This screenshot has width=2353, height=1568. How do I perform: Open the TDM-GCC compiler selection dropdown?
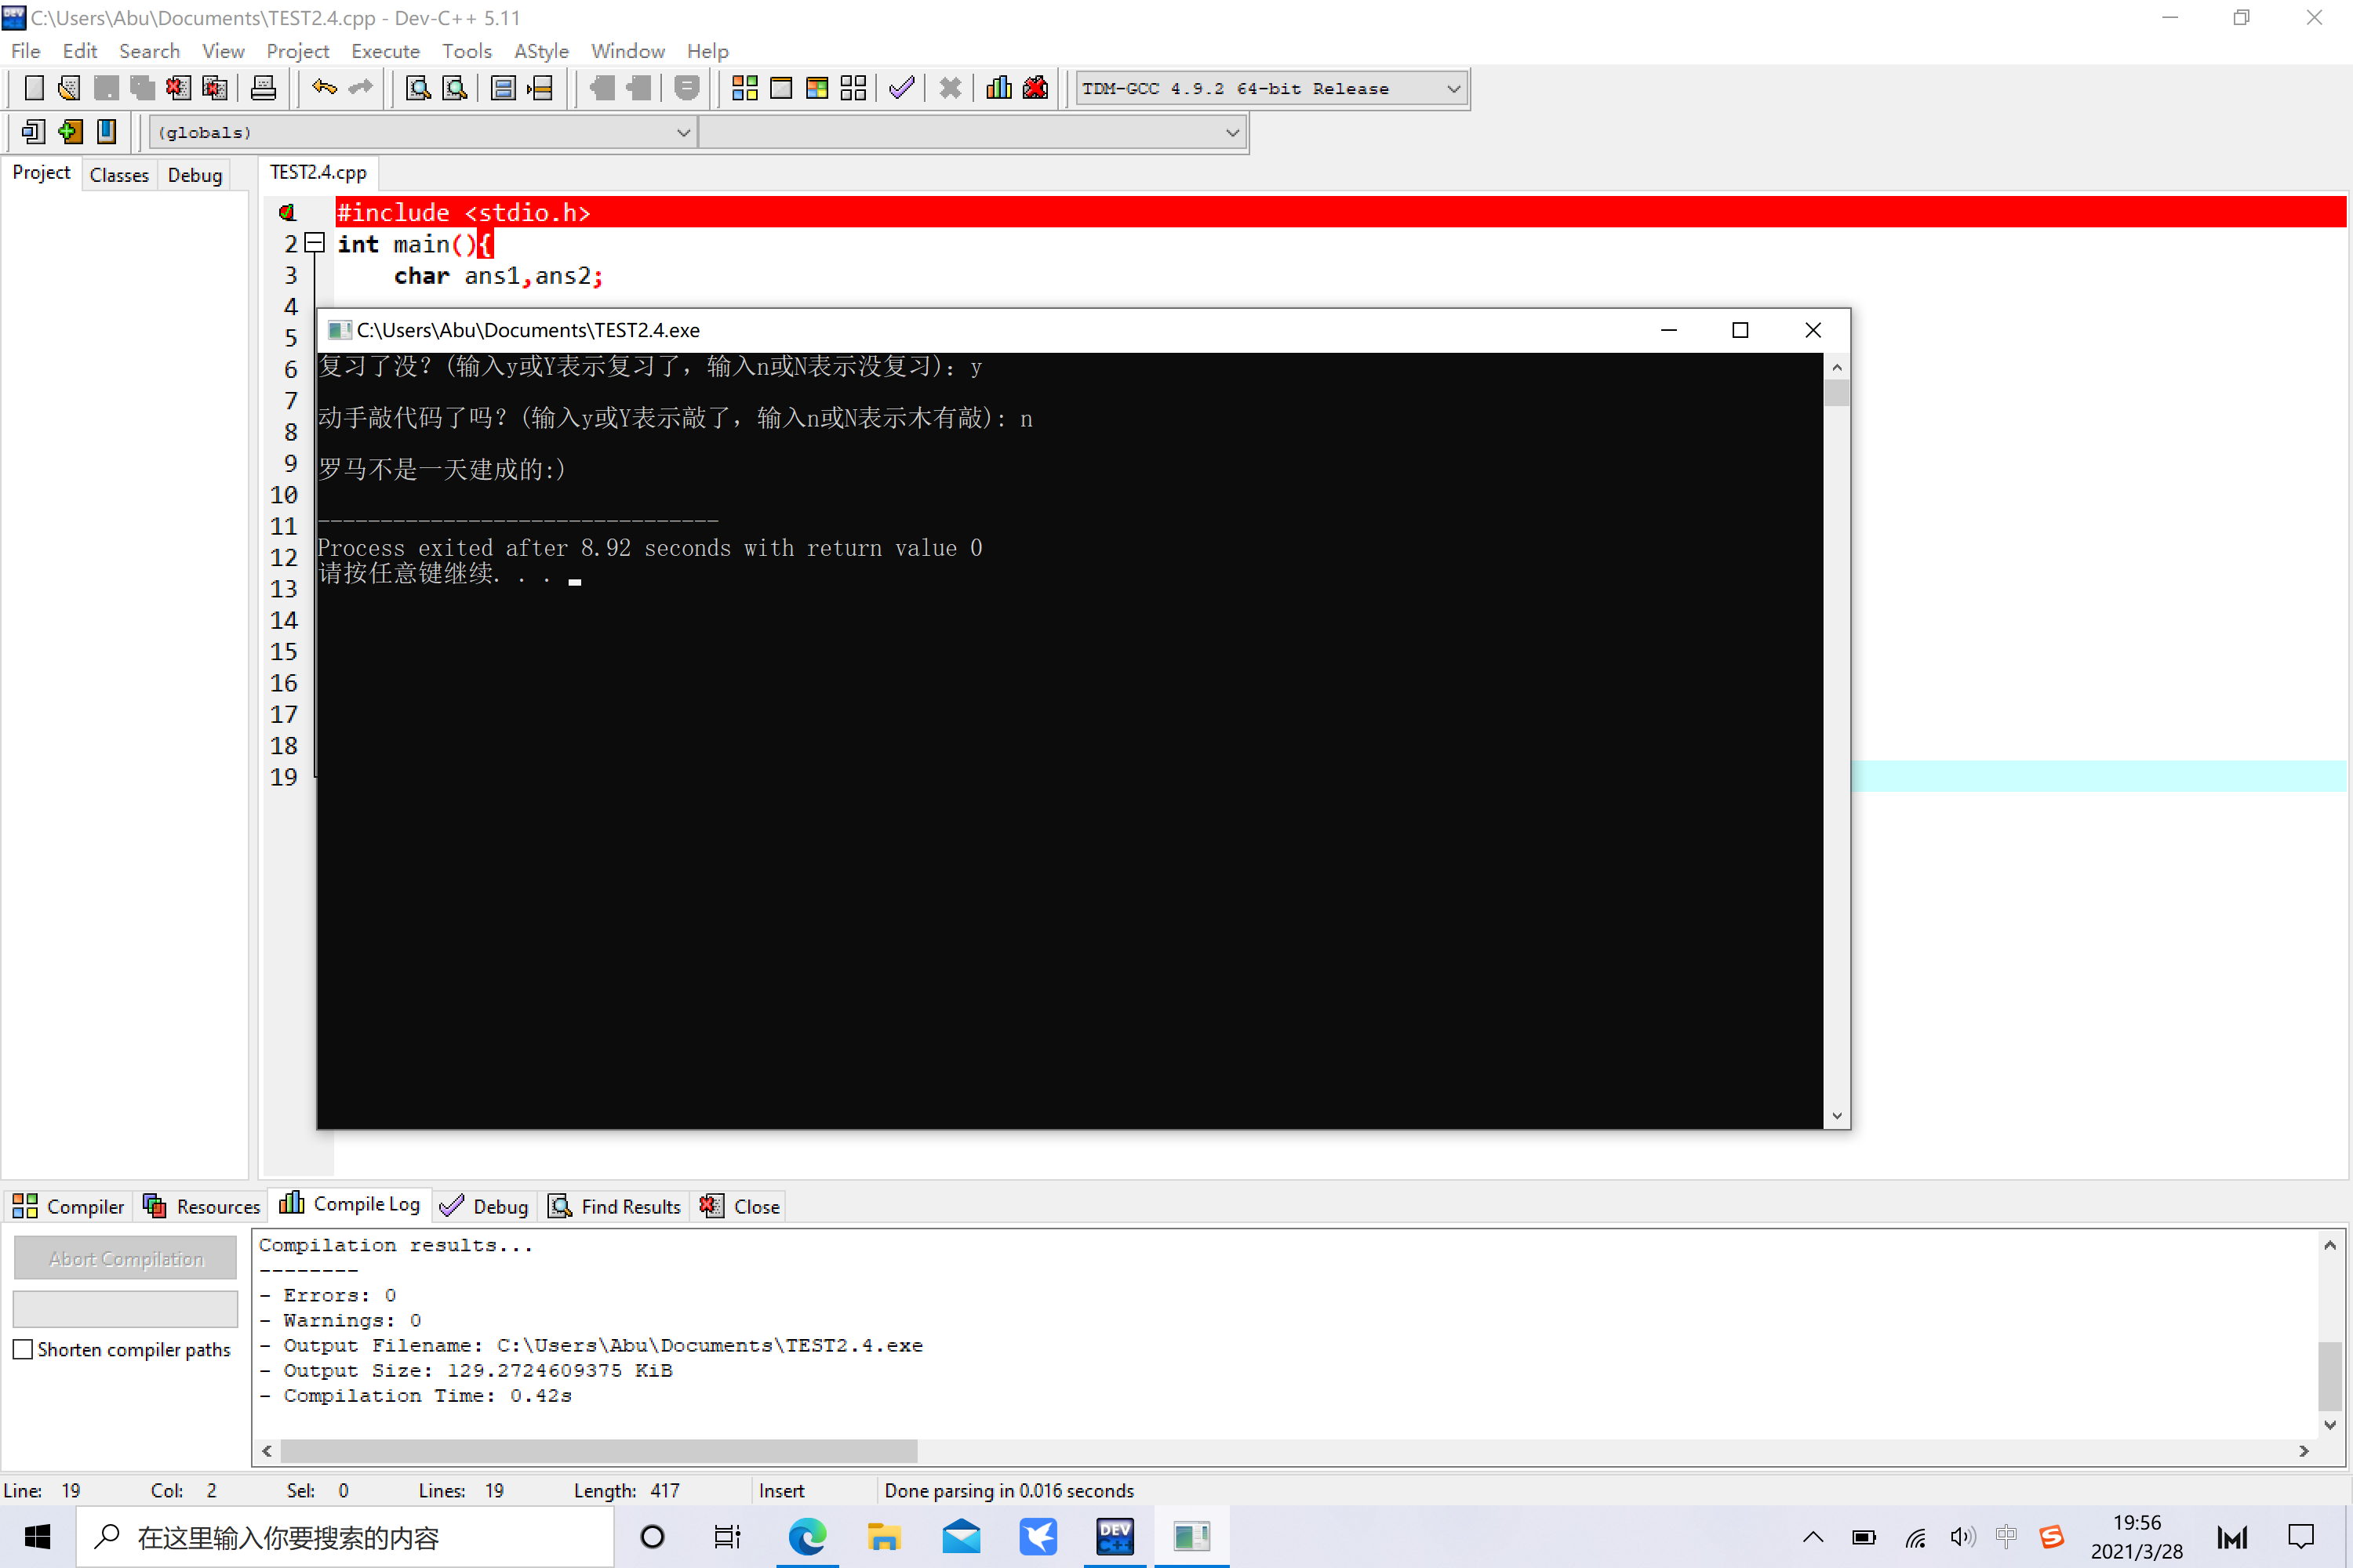coord(1453,88)
